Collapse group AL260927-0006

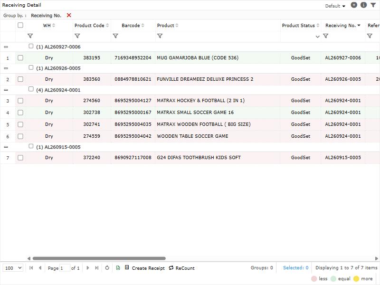(x=6, y=47)
